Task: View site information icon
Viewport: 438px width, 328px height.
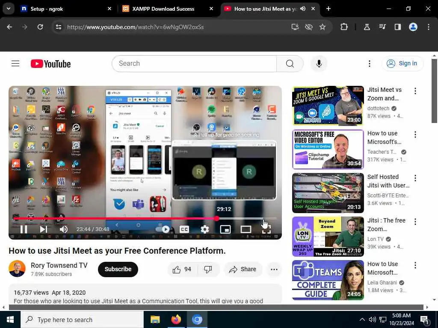Action: tap(59, 27)
